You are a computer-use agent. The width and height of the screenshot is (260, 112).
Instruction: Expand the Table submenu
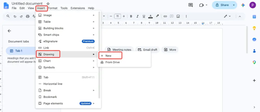[x=67, y=22]
